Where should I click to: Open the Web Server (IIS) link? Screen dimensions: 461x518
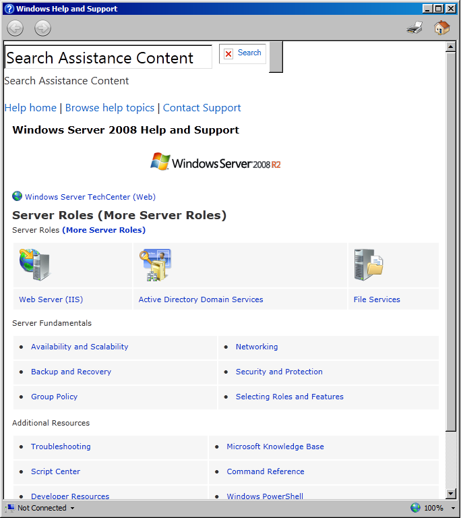pos(51,299)
